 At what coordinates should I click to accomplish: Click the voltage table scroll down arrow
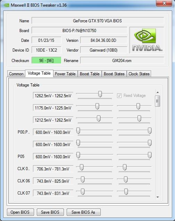coord(158,197)
